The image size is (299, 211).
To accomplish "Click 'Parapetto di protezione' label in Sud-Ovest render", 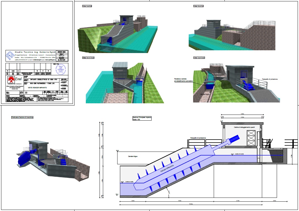I will 270,79.
